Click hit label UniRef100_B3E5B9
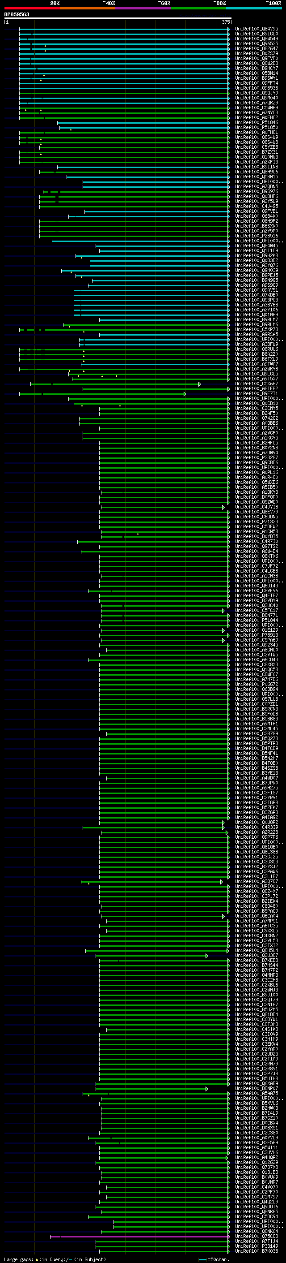Image resolution: width=286 pixels, height=1263 pixels. pos(257,1143)
